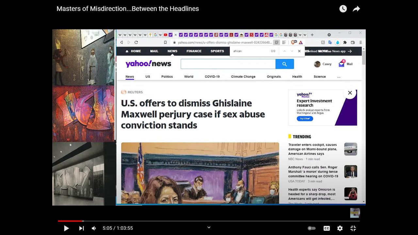418x235 pixels.
Task: Open the Mail icon with notification badge
Action: [x=342, y=64]
